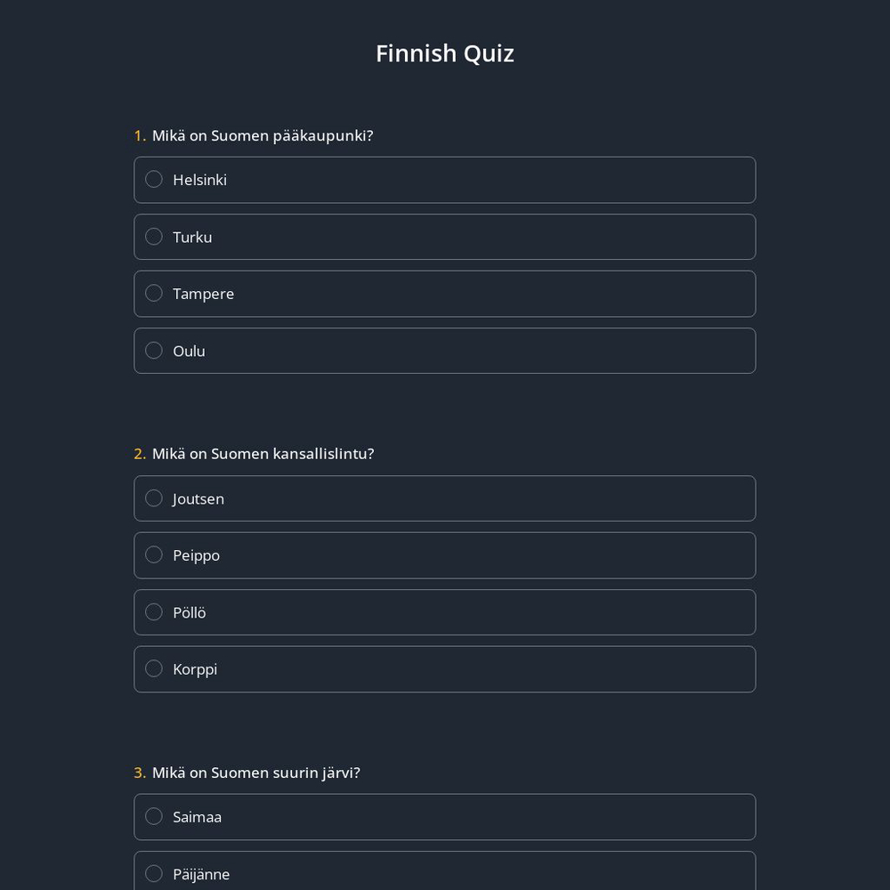The image size is (890, 890).
Task: Select the Saimaa radio button
Action: (x=154, y=816)
